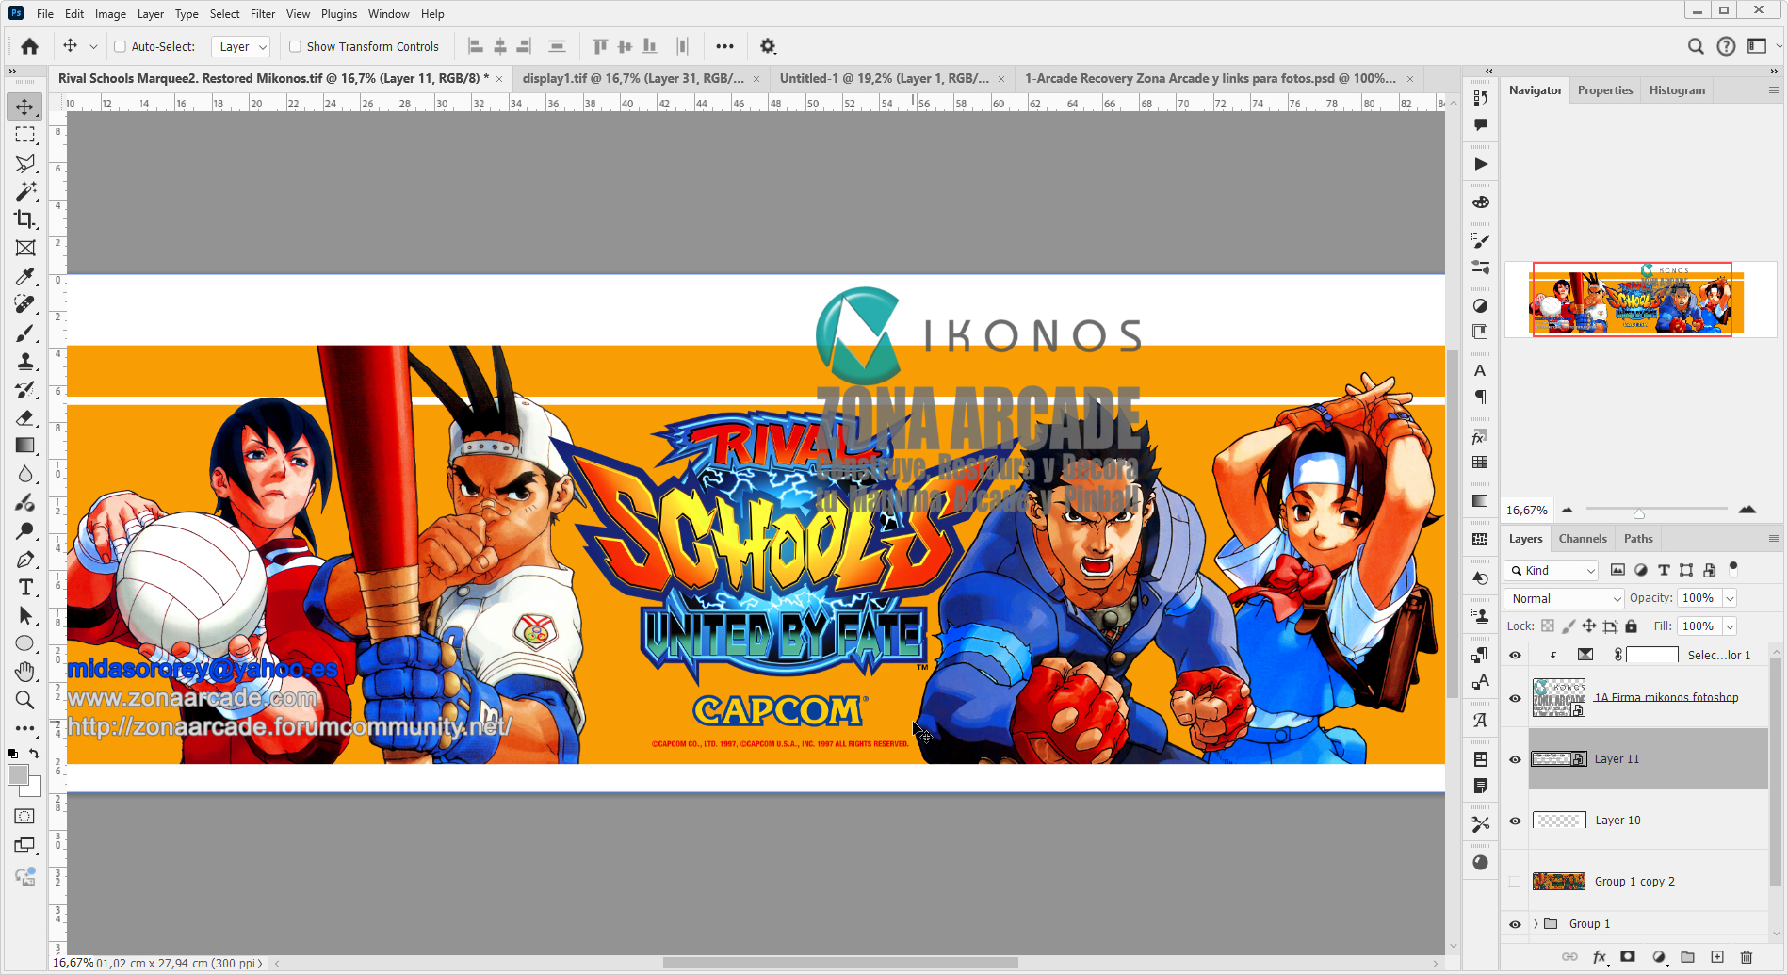Open the Opacity slider dropdown

pos(1731,598)
